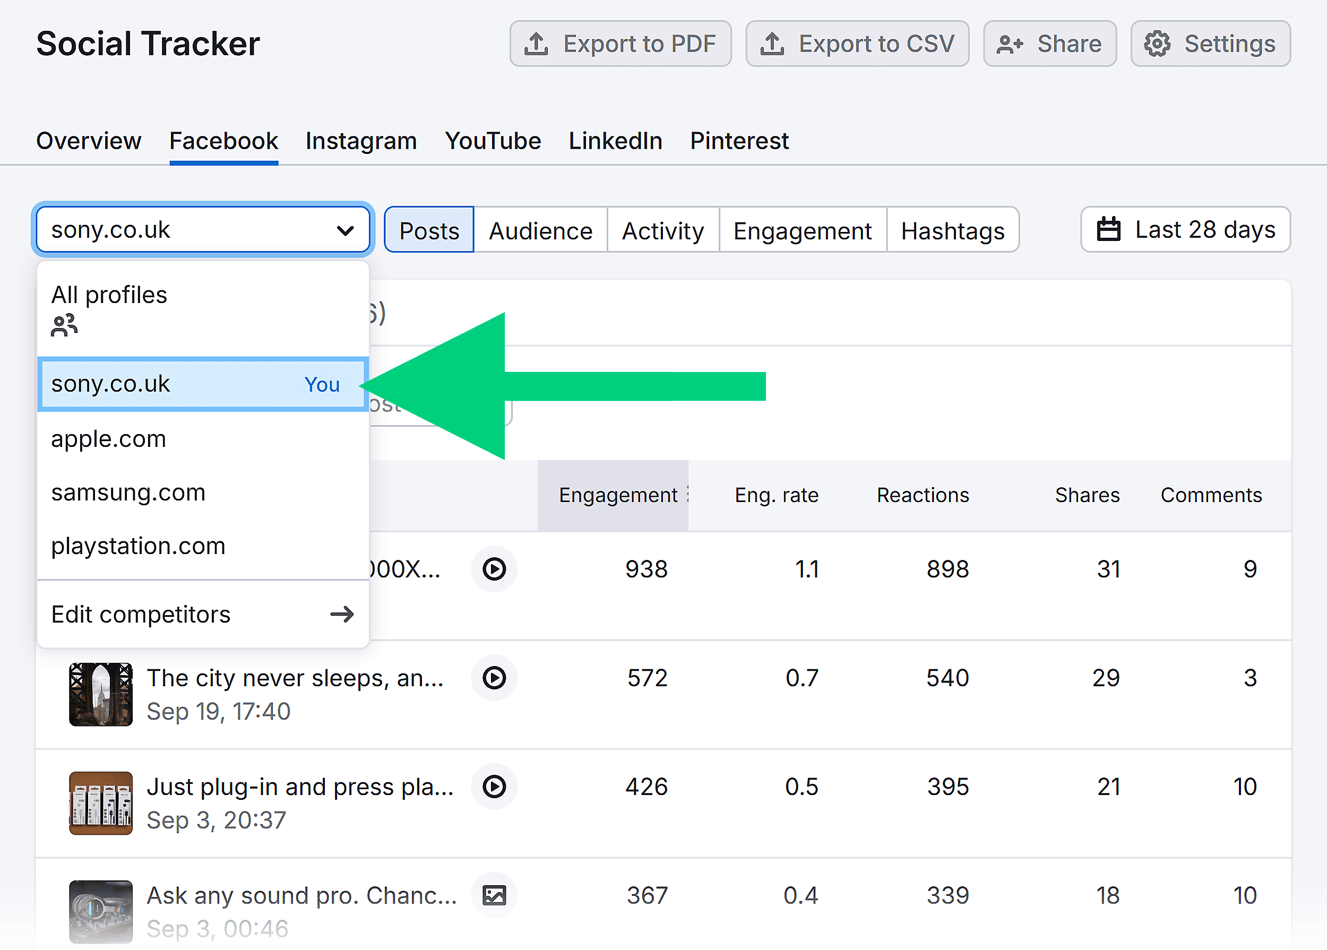
Task: Click the thumbnail of the Sep 3 headphones post
Action: click(101, 911)
